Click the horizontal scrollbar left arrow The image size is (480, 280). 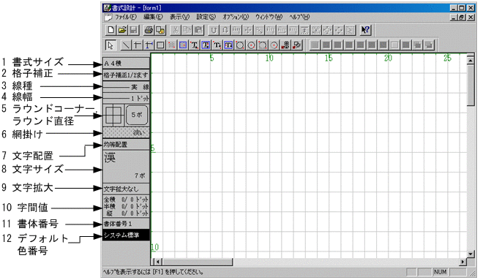[x=157, y=262]
